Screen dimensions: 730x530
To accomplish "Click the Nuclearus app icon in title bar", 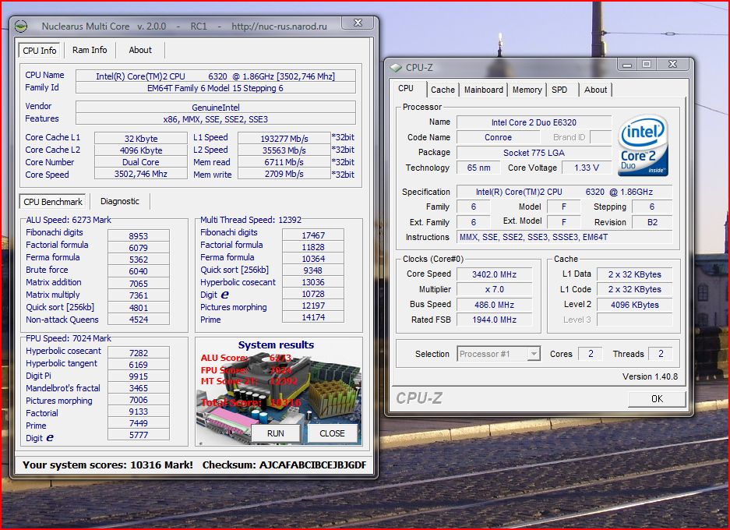I will point(22,26).
